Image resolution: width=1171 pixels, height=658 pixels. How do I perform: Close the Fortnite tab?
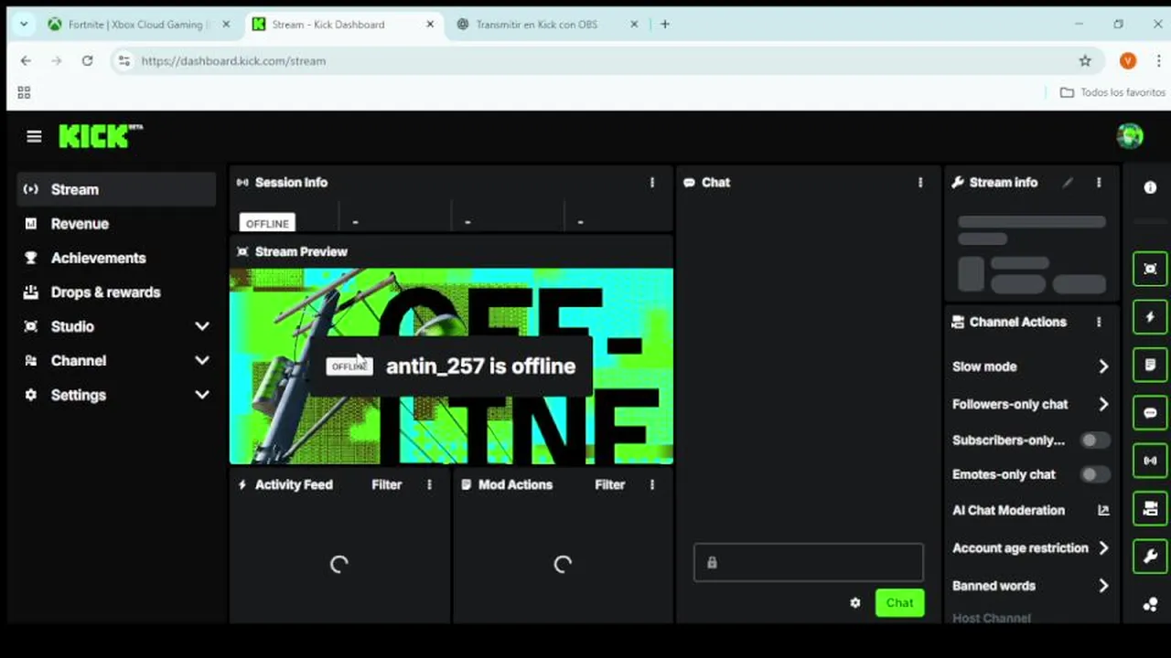click(226, 25)
